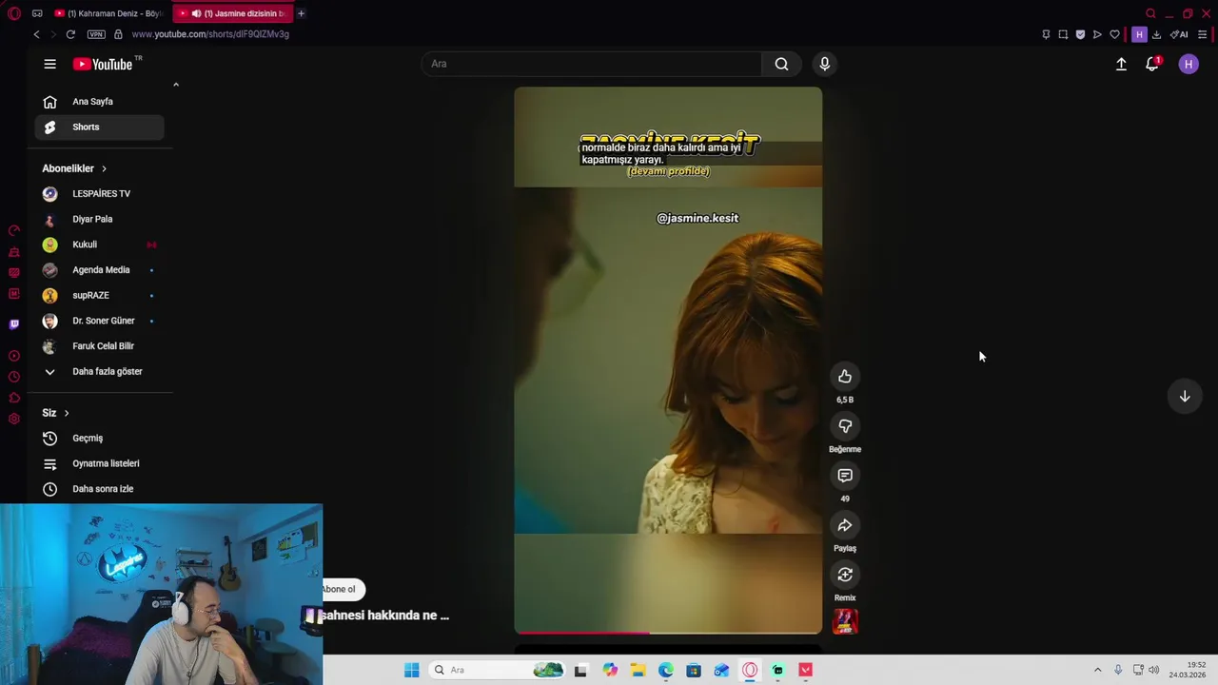Share the short via Paylaş icon

(x=845, y=525)
